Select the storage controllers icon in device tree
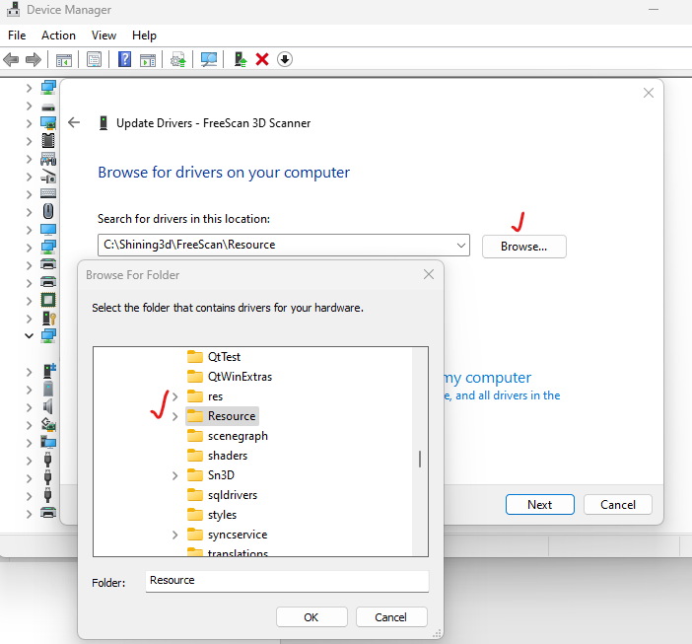The width and height of the screenshot is (692, 644). pyautogui.click(x=48, y=425)
